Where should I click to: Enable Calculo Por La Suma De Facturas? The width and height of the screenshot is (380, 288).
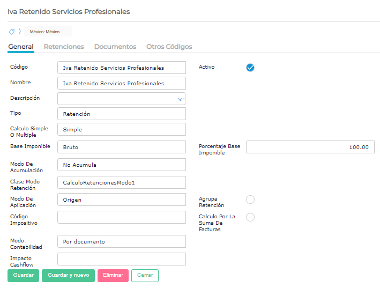250,217
